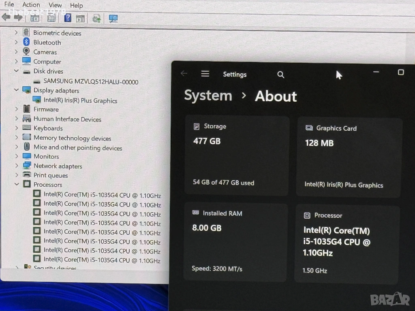415x311 pixels.
Task: Collapse the Processors tree node
Action: (16, 184)
